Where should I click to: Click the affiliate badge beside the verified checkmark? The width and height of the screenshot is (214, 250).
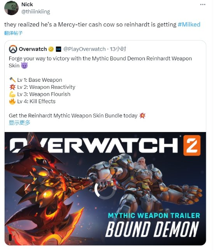(58, 49)
